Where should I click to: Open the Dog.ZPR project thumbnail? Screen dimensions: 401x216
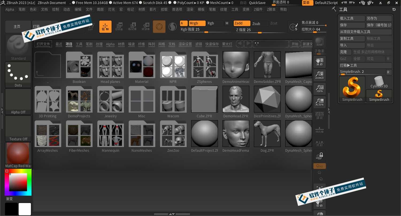pyautogui.click(x=267, y=133)
